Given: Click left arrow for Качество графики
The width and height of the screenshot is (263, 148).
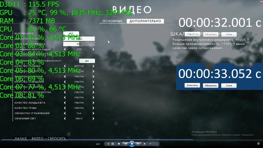Looking at the screenshot, I should click(x=65, y=66).
